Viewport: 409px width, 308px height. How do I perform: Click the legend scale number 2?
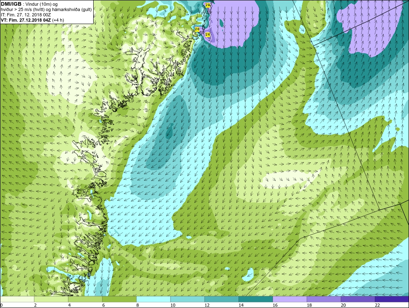35,305
